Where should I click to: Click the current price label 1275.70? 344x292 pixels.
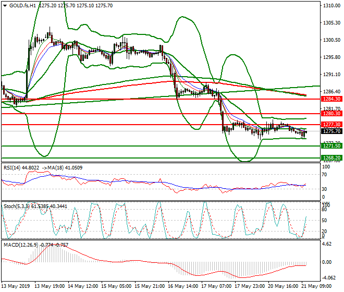coord(331,131)
